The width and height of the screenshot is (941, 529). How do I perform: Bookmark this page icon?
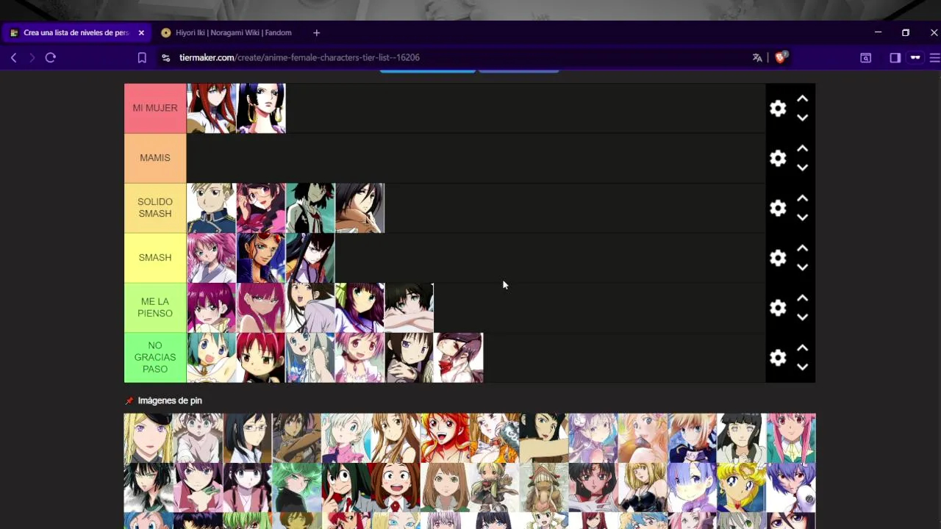coord(142,57)
